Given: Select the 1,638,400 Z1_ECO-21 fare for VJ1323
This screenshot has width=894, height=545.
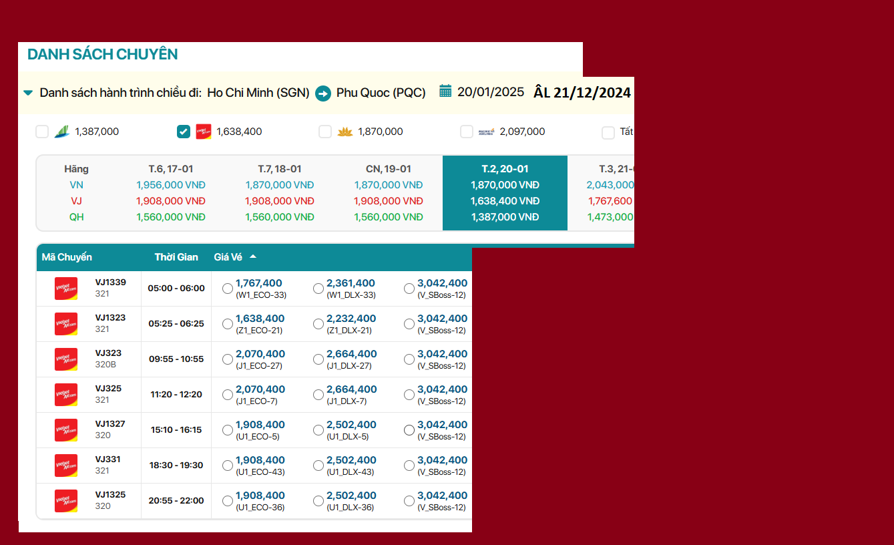Looking at the screenshot, I should tap(228, 324).
